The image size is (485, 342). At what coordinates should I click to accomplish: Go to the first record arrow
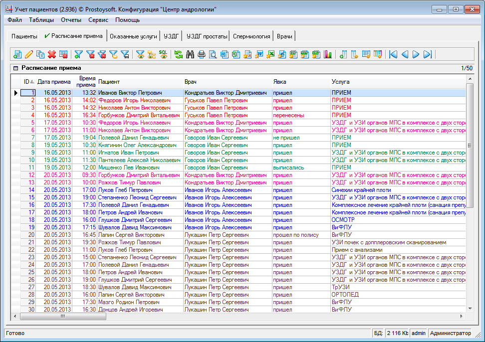393,54
